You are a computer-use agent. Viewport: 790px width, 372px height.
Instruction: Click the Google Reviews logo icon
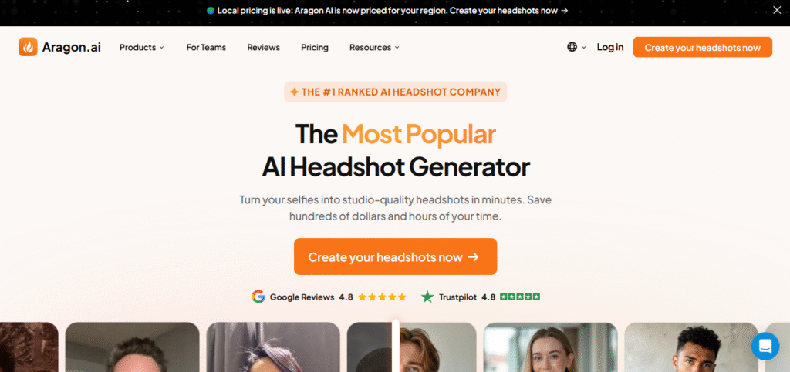[258, 297]
